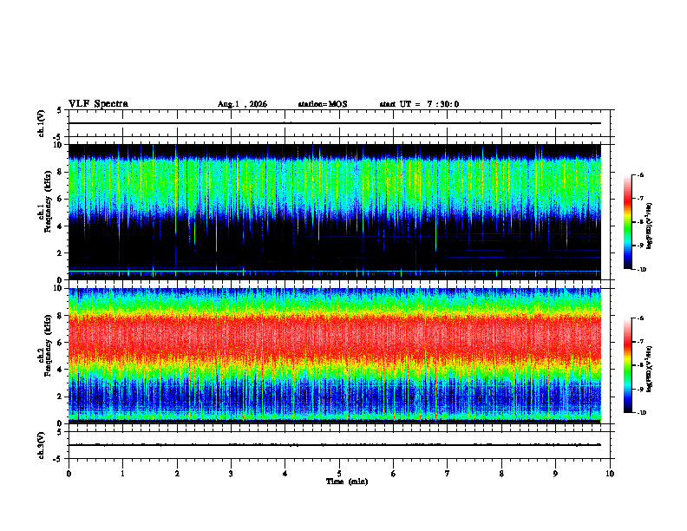Click the ch.1 frequency axis "2" tick label
The image size is (687, 531).
61,253
